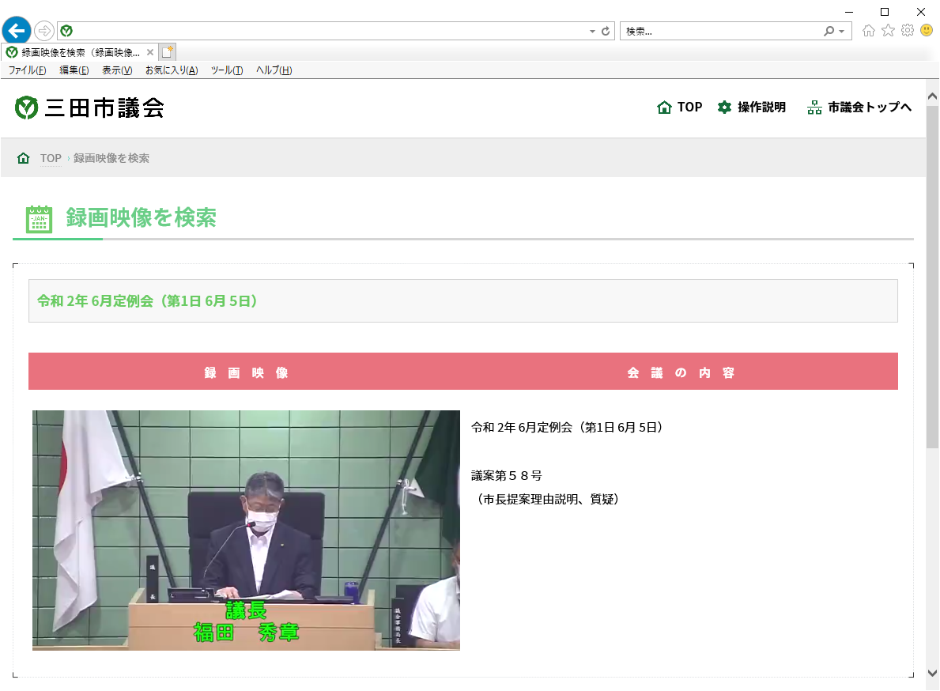
Task: Open browser Tools gear icon
Action: point(908,31)
